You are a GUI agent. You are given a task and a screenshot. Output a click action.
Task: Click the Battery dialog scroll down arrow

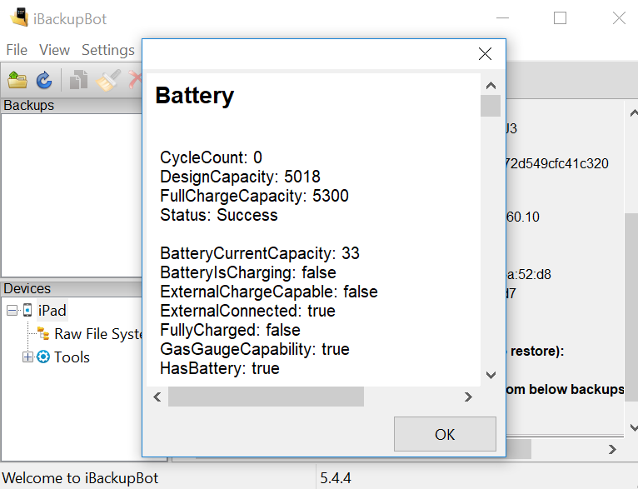[491, 375]
